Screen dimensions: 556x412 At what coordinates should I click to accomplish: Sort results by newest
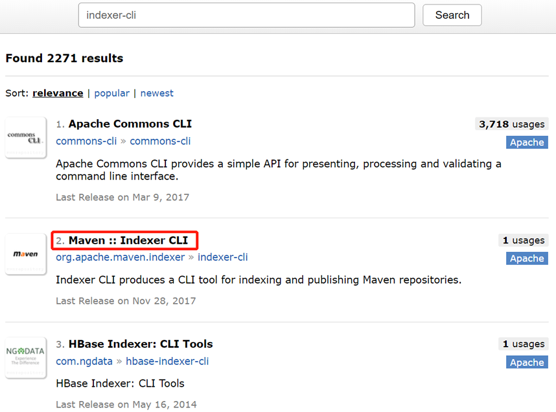[x=157, y=93]
